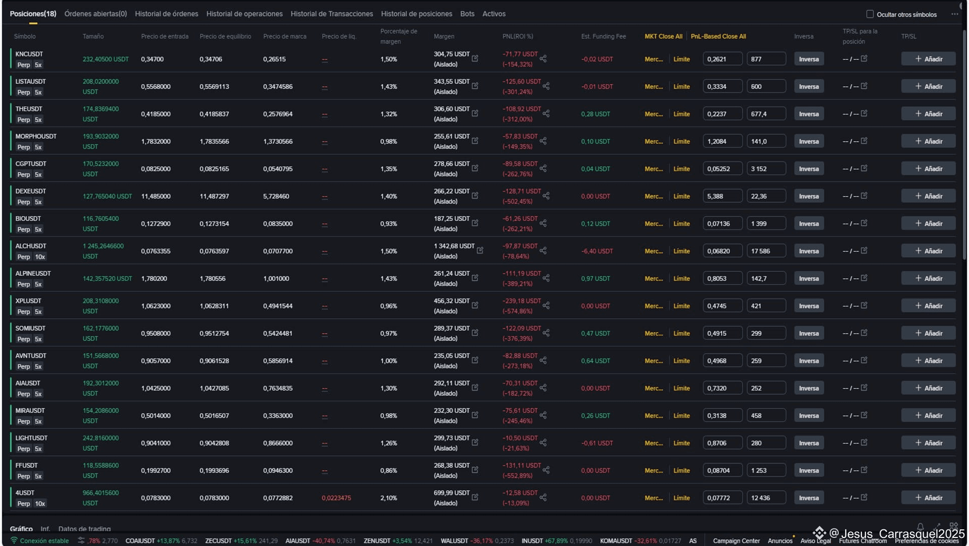Click quantity field 12 436 for 4USDT
Screen dimensions: 969x546
(766, 498)
